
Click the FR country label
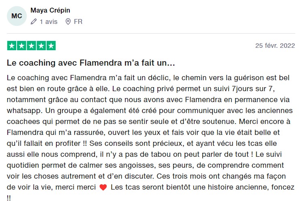tap(78, 21)
